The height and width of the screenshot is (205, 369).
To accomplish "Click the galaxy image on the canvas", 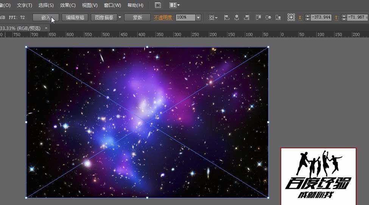I will click(x=147, y=122).
